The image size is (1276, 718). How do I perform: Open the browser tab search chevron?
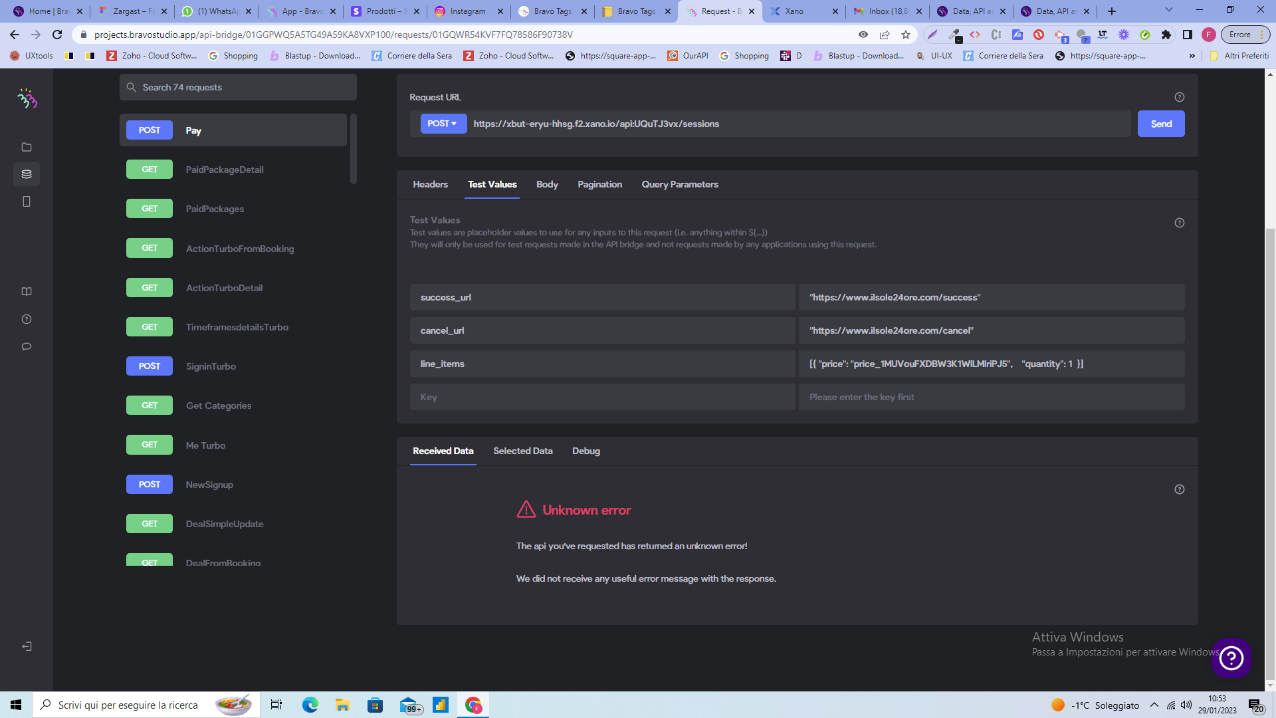point(1169,10)
